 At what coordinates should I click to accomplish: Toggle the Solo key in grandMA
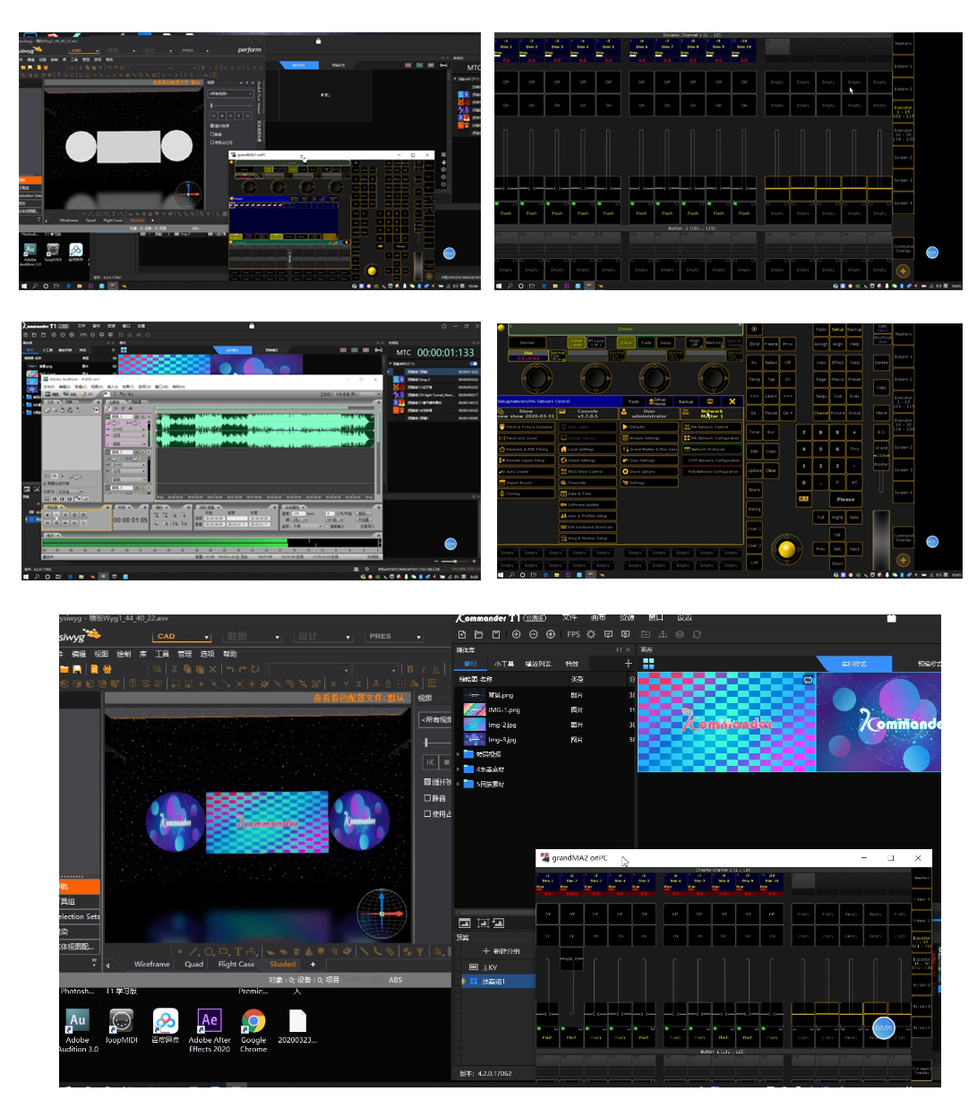click(x=854, y=517)
